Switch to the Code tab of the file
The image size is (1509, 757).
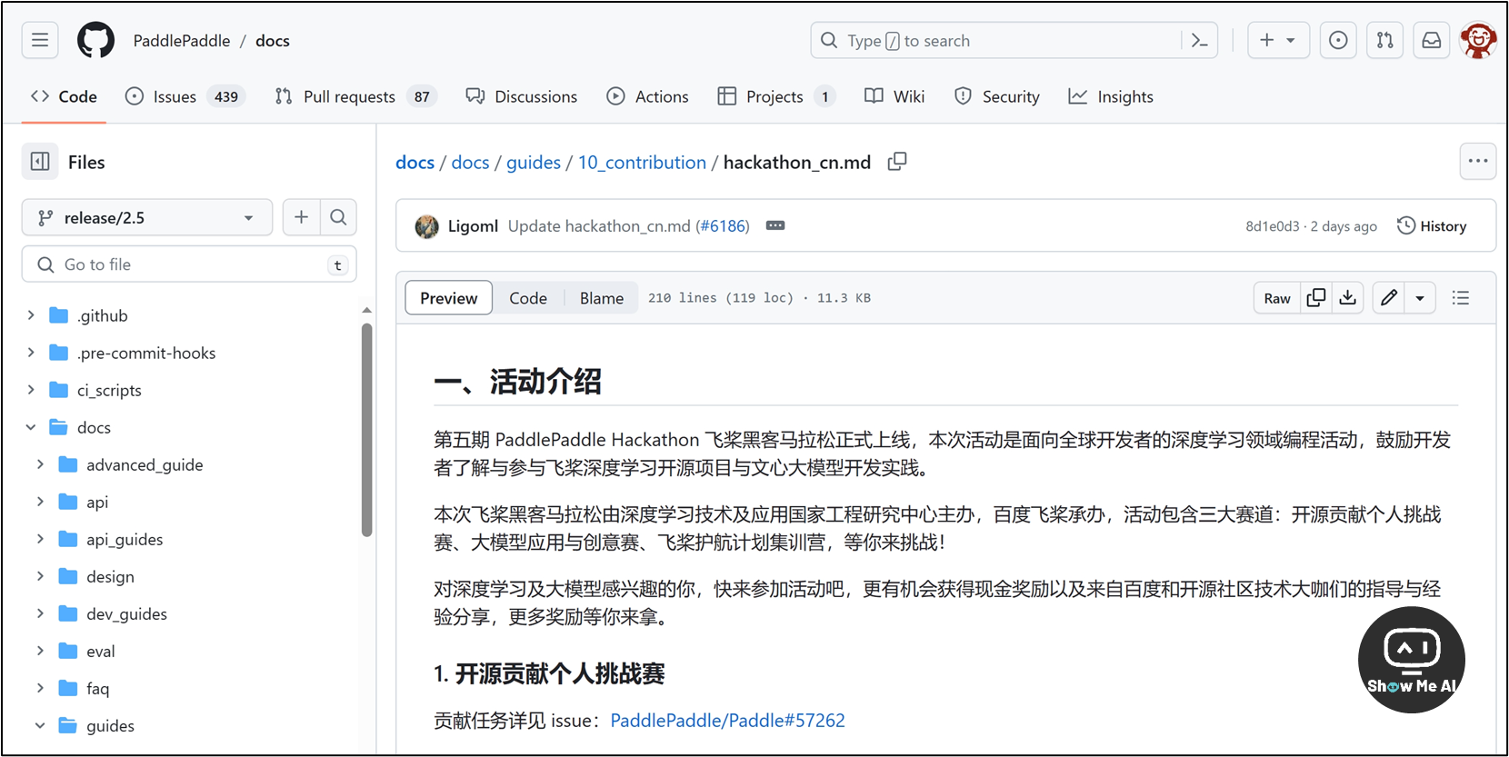coord(528,298)
